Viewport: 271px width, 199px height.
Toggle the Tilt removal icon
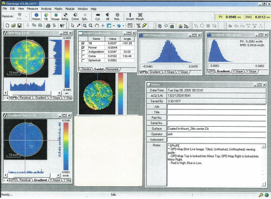tap(46, 16)
